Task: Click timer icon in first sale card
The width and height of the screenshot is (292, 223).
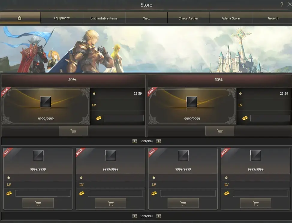Action: click(x=9, y=177)
